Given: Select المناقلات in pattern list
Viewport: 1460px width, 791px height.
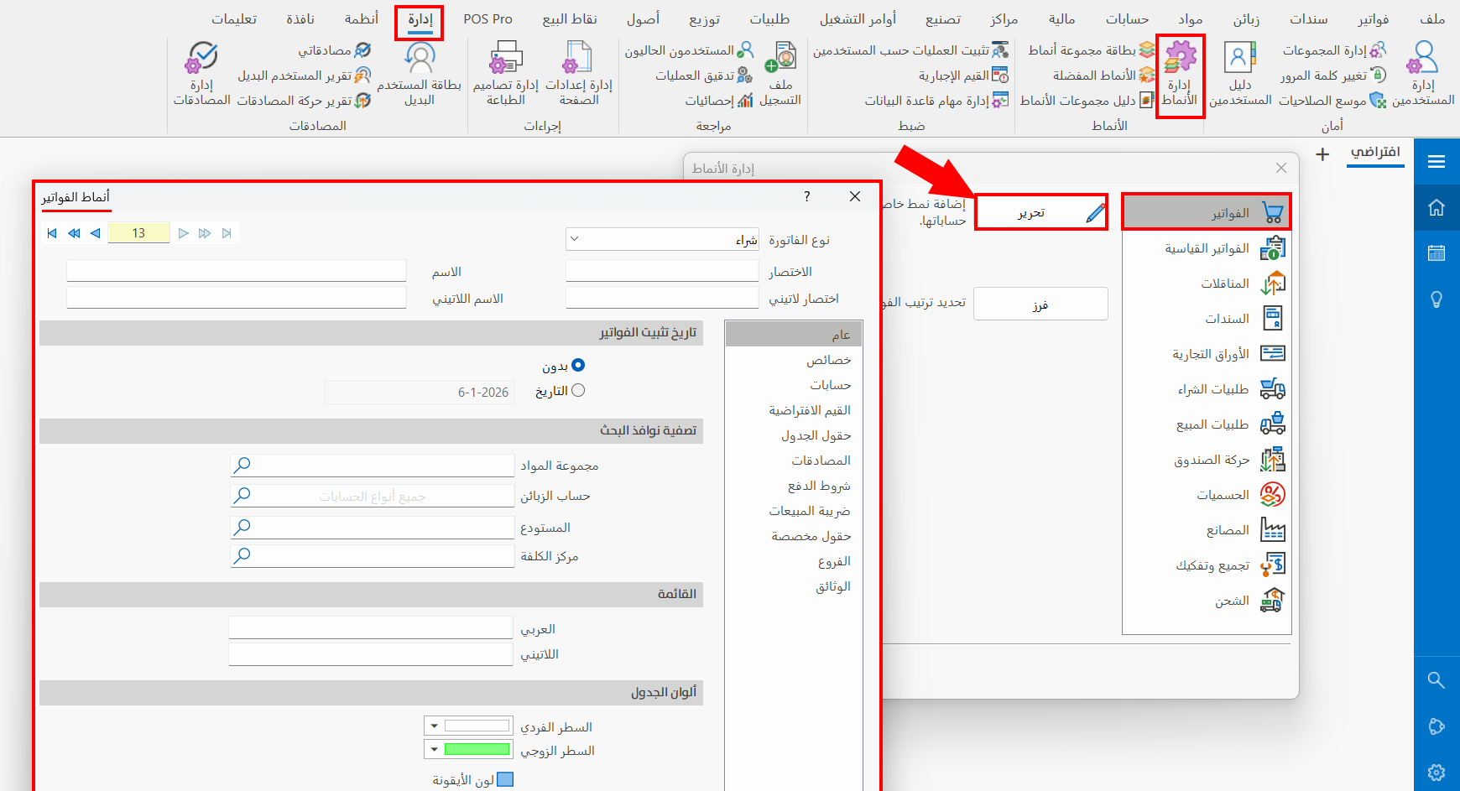Looking at the screenshot, I should [1207, 284].
